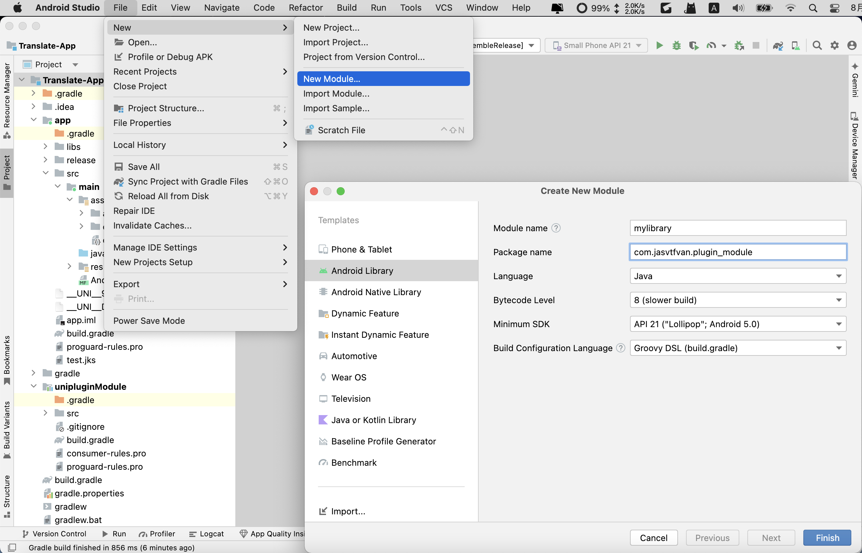
Task: Select gradle.properties file in project tree
Action: tap(89, 493)
